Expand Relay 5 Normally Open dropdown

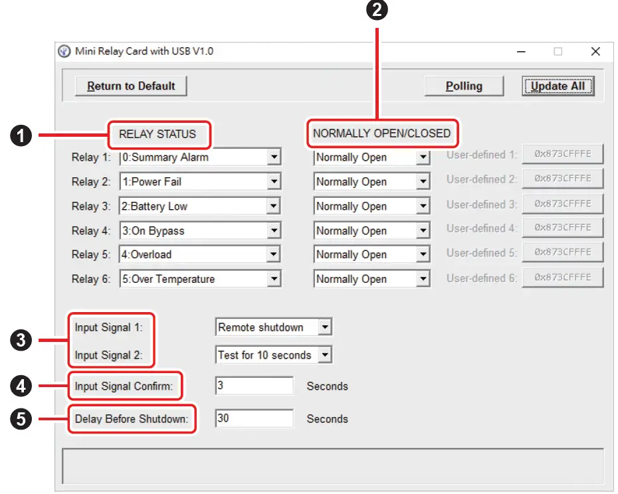371,254
